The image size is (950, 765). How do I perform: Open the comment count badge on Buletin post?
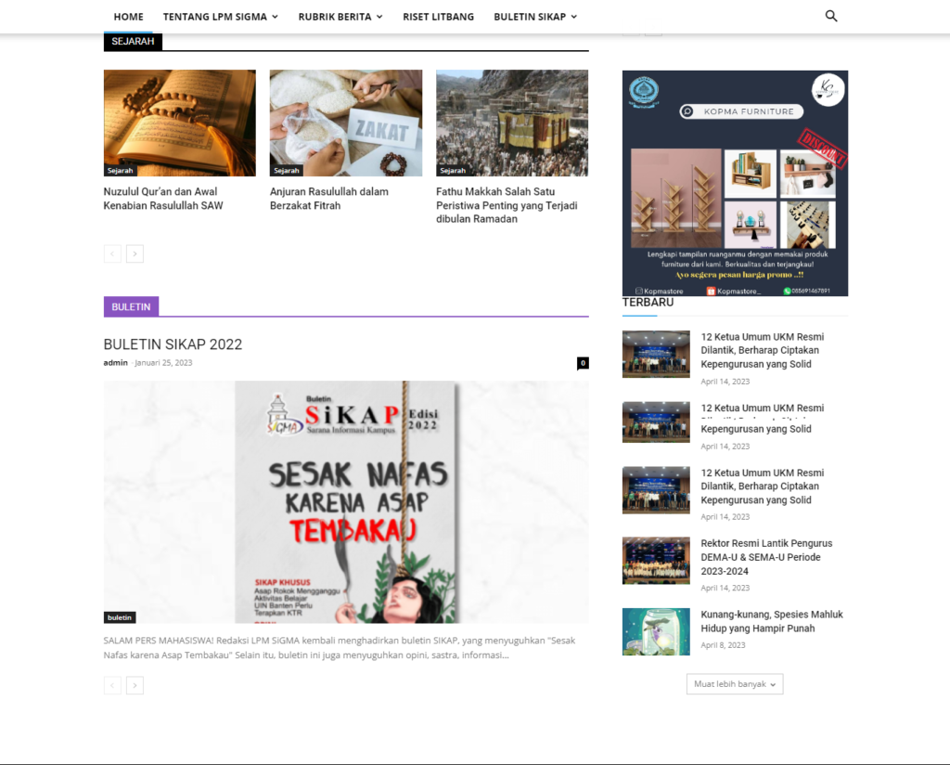(x=583, y=363)
